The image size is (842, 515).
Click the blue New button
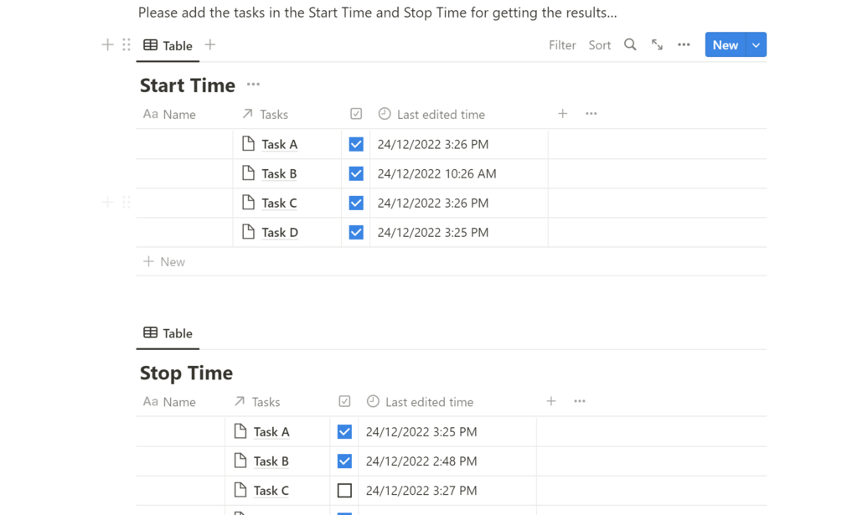coord(725,45)
